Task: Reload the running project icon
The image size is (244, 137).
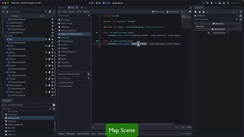Action: pos(203,3)
